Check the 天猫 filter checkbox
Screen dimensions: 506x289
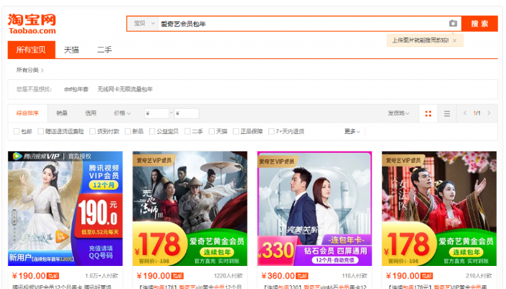(x=212, y=131)
